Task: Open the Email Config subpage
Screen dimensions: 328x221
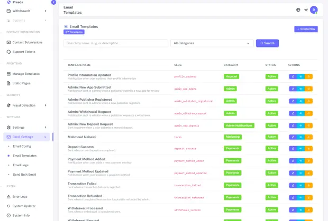Action: [x=22, y=146]
